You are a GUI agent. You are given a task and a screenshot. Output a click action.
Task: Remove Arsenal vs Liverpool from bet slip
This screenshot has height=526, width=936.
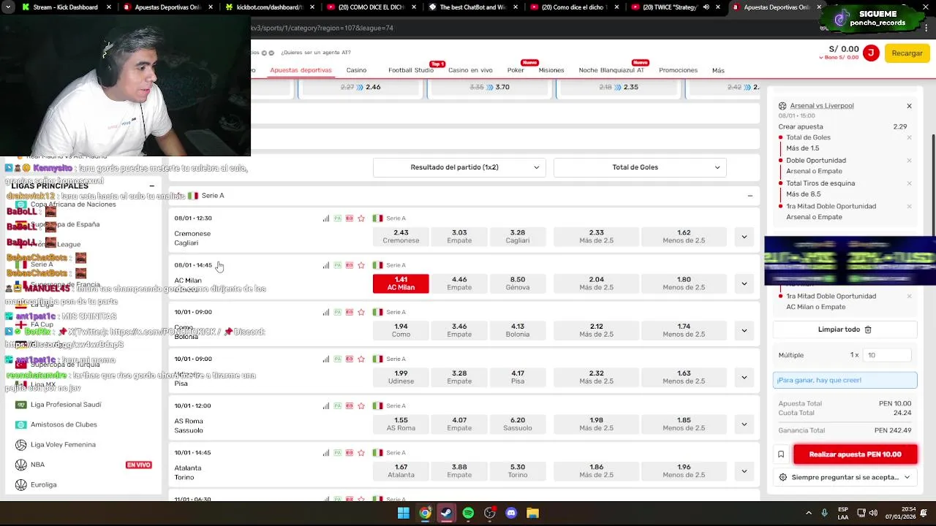pos(909,106)
